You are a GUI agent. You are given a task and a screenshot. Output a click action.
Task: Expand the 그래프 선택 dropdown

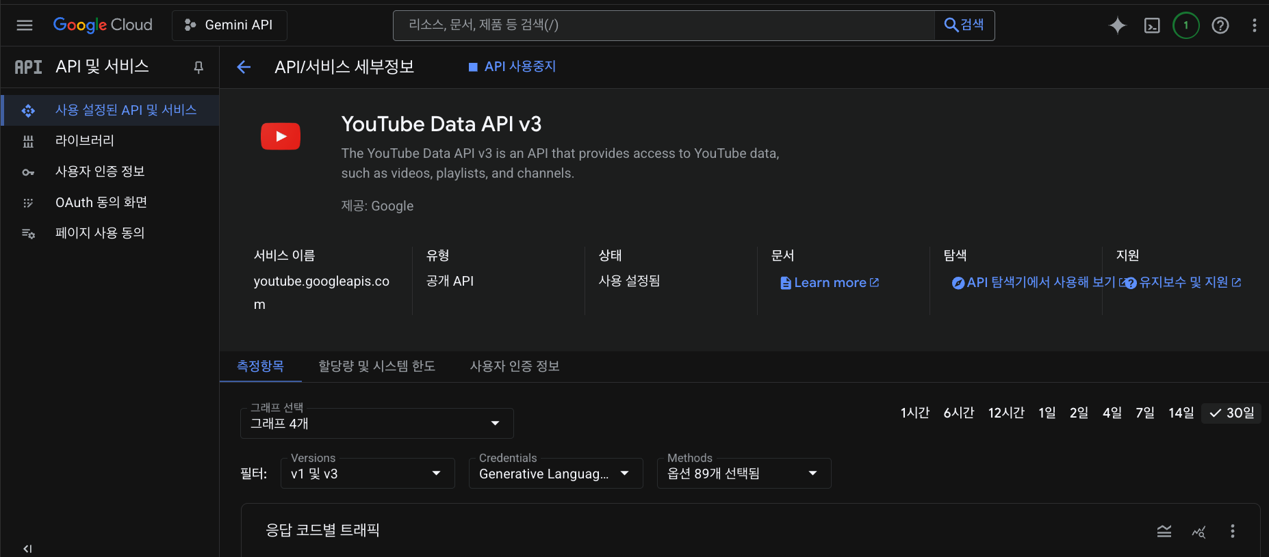pos(376,423)
